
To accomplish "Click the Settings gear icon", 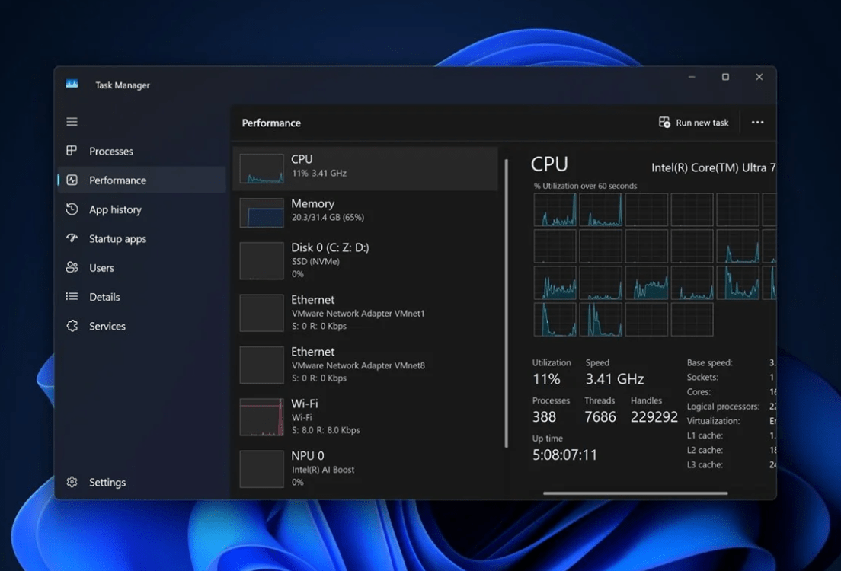I will point(72,482).
